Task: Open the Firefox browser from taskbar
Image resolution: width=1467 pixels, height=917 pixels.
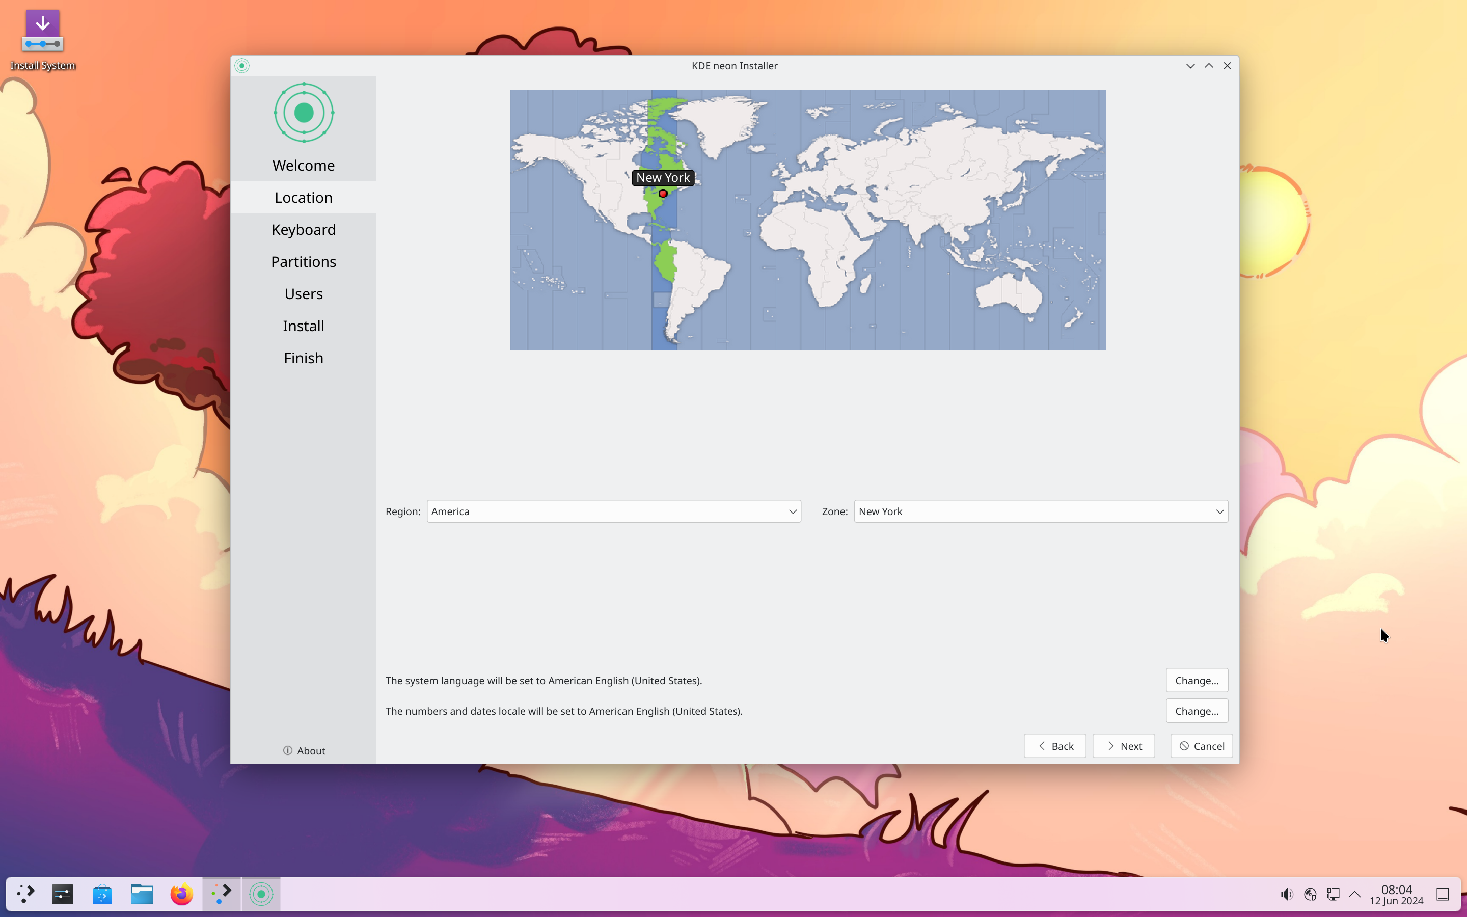Action: (x=182, y=894)
